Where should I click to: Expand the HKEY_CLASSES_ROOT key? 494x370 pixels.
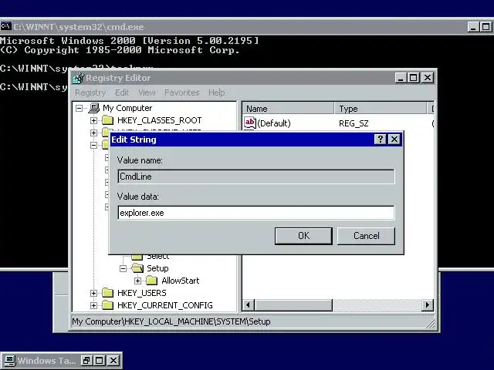coord(93,120)
